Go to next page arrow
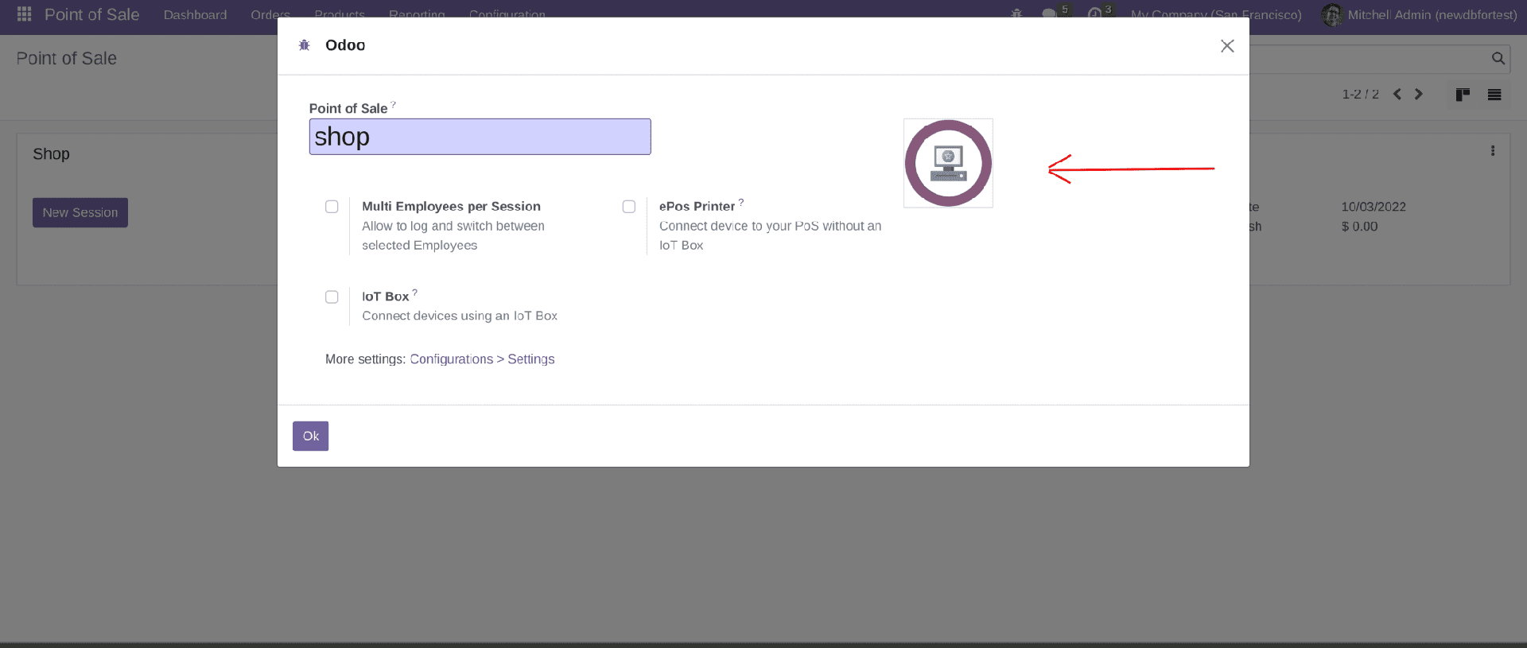Viewport: 1527px width, 648px height. pos(1418,95)
